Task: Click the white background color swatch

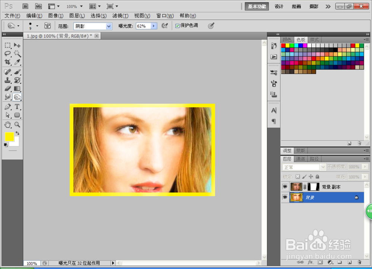Action: coord(16,142)
